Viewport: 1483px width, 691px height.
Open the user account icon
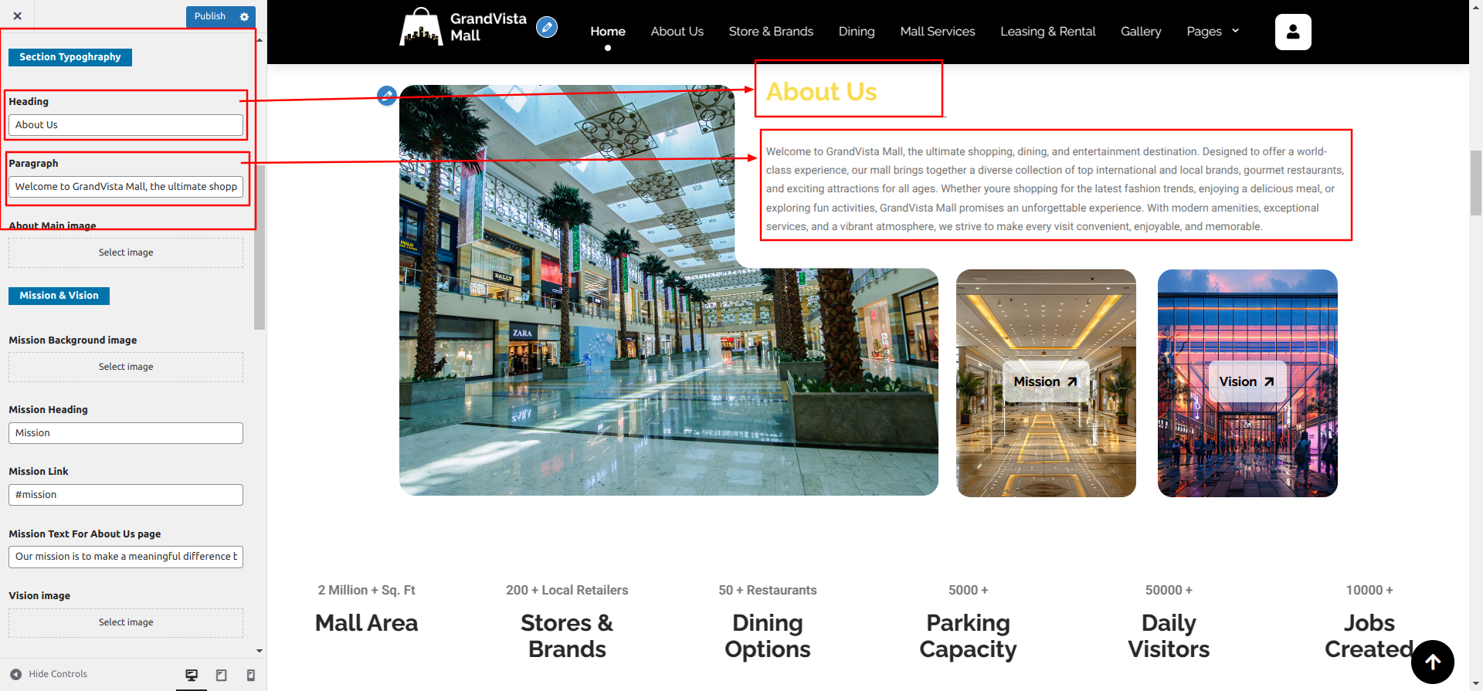coord(1292,32)
